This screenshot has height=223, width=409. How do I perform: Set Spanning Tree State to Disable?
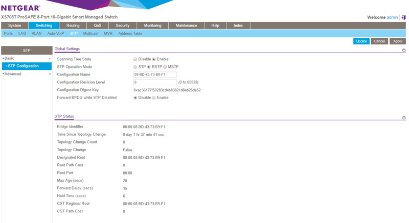click(135, 59)
